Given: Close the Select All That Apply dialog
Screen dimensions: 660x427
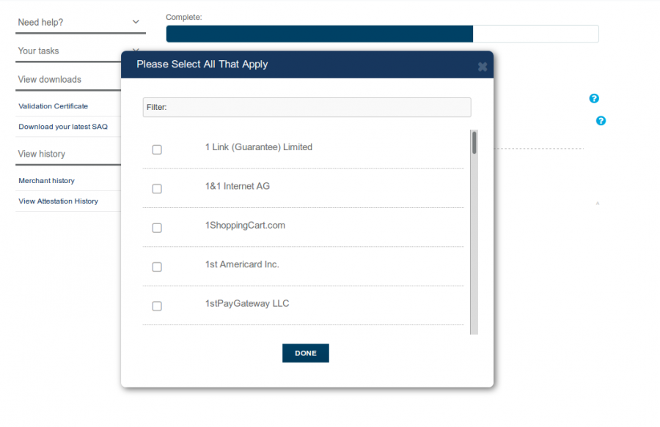Looking at the screenshot, I should (483, 67).
